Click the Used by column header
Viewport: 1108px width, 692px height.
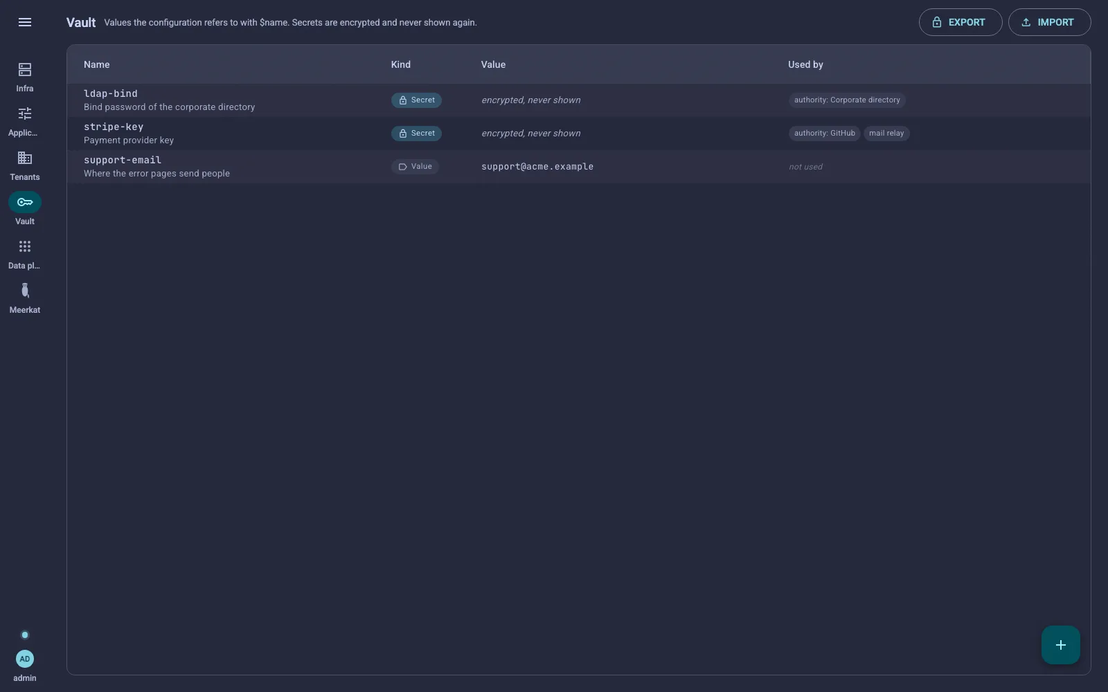pyautogui.click(x=805, y=64)
